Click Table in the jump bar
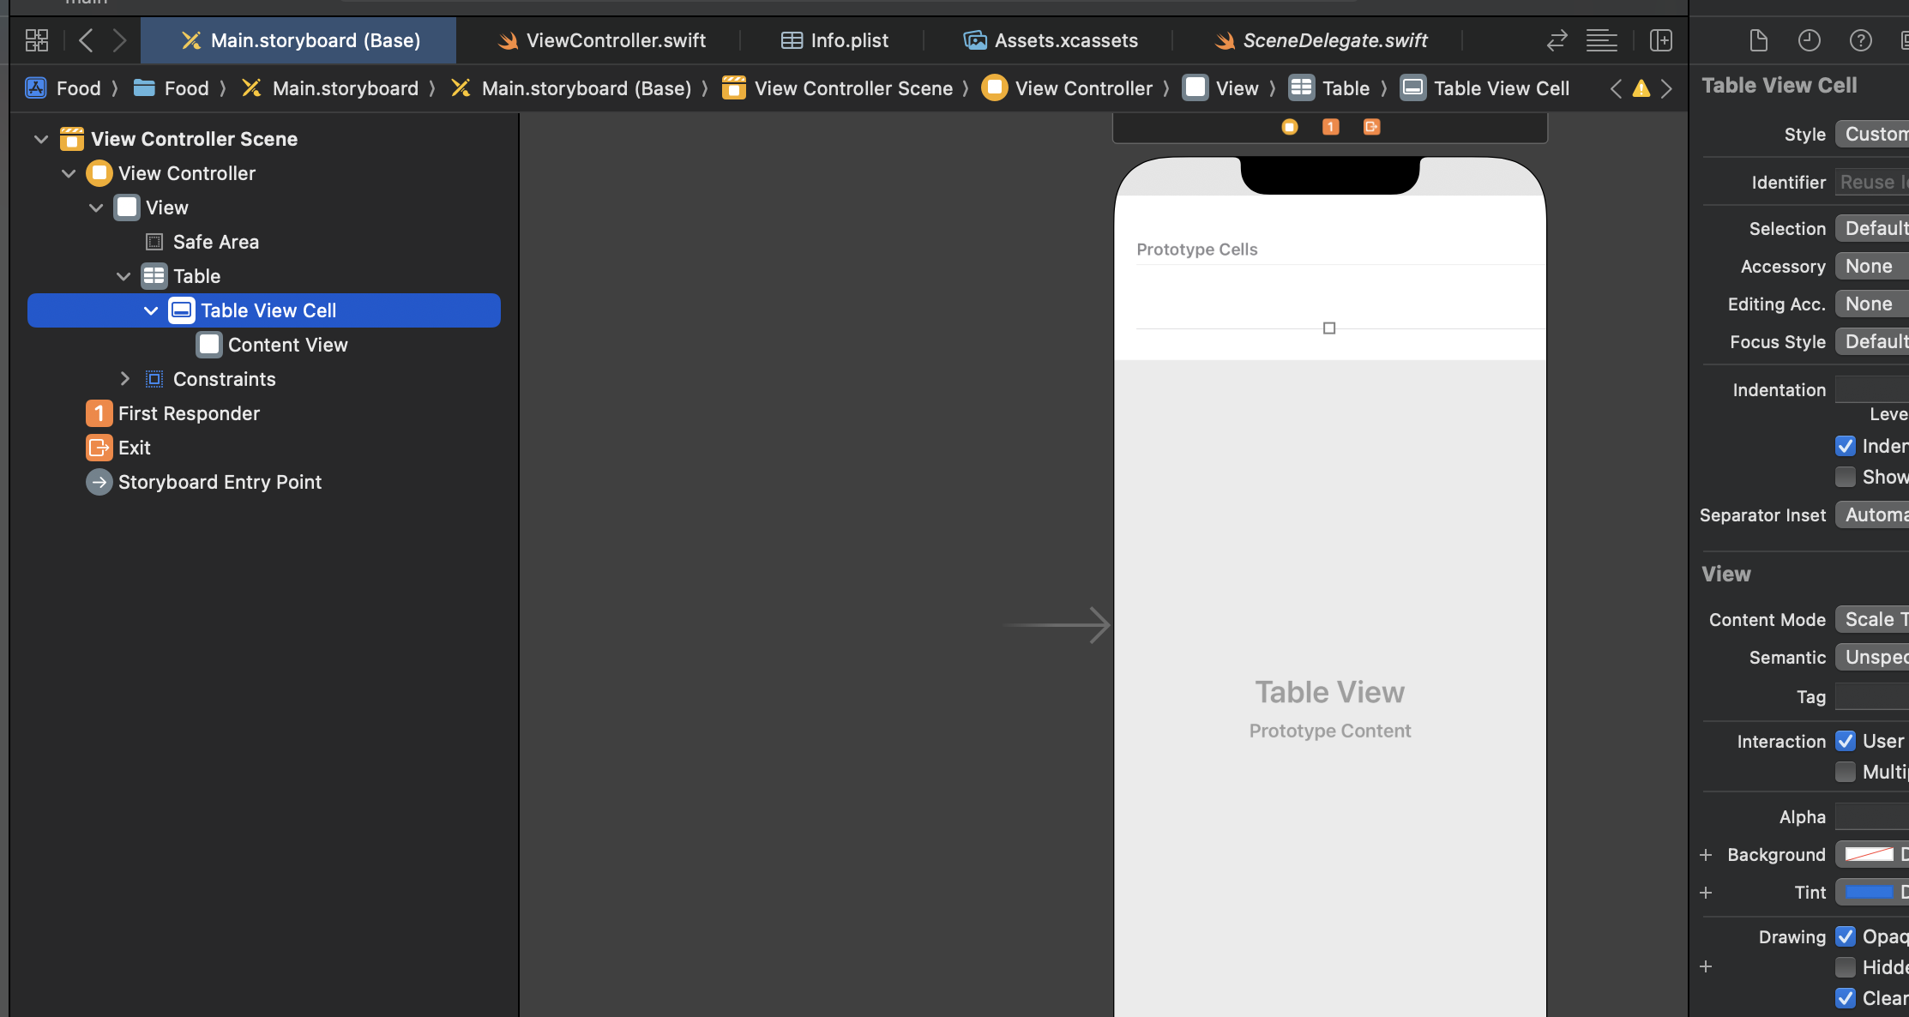The height and width of the screenshot is (1017, 1909). (x=1329, y=88)
